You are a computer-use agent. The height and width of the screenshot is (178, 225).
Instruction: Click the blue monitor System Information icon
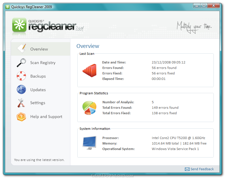click(89, 143)
